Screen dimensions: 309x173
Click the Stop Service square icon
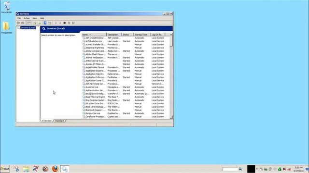(65, 23)
